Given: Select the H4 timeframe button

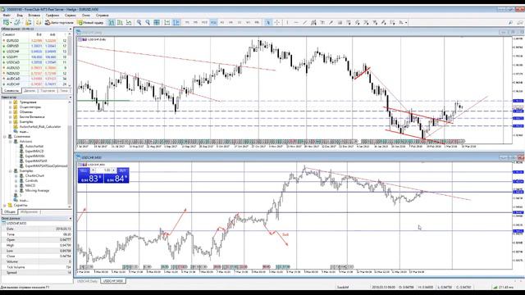Looking at the screenshot, I should [231, 22].
